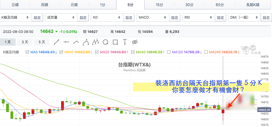Uncheck the MA40 moving average checkbox
272x127 pixels.
pos(133,52)
